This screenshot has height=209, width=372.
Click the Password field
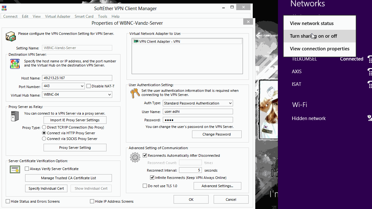[x=198, y=120]
